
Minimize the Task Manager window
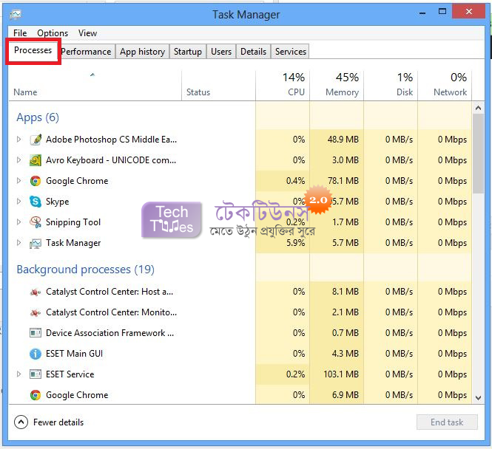pyautogui.click(x=422, y=13)
